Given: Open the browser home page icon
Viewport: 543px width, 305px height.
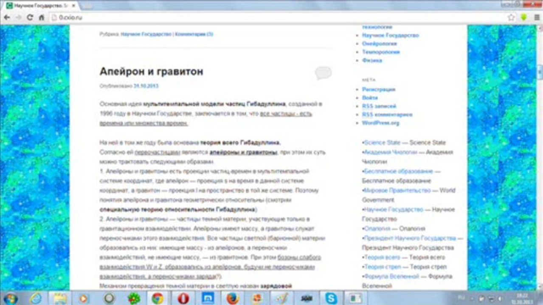Looking at the screenshot, I should point(42,17).
